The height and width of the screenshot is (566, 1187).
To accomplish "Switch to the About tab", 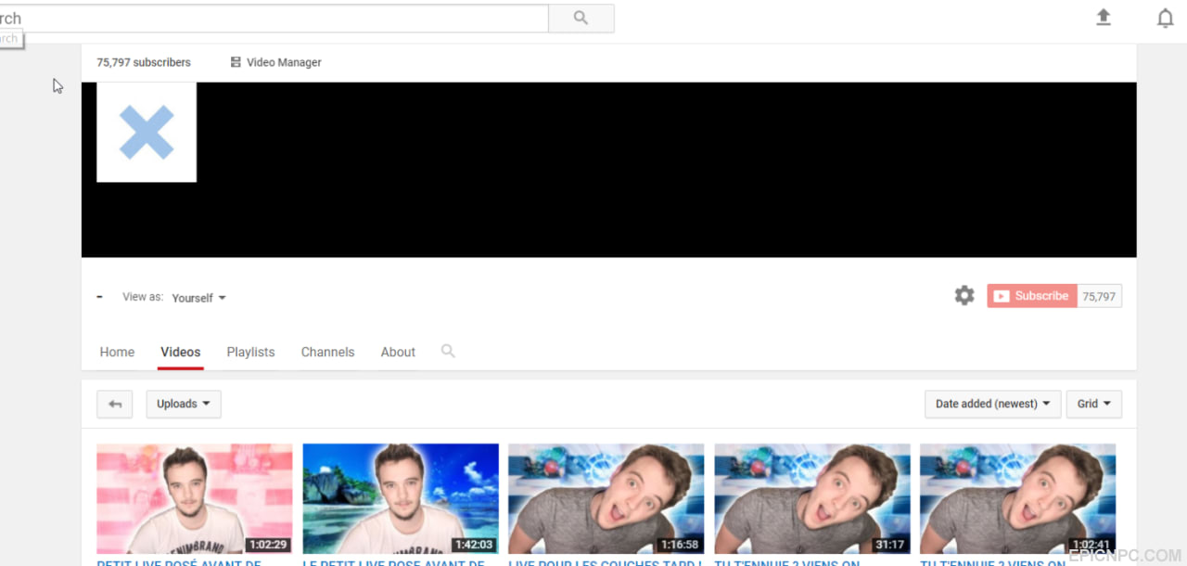I will click(x=398, y=352).
